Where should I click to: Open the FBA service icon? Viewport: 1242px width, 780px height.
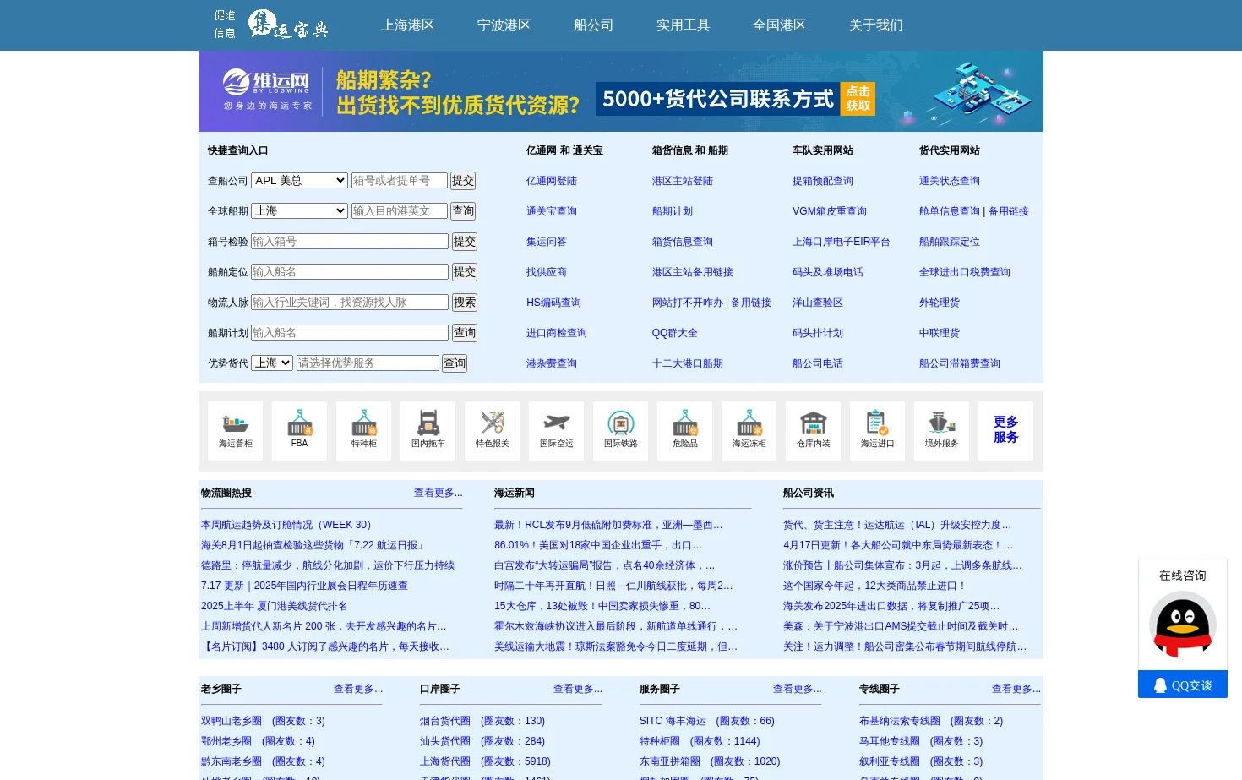[x=299, y=431]
